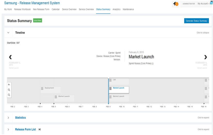Open the Maintenance tab

(128, 9)
